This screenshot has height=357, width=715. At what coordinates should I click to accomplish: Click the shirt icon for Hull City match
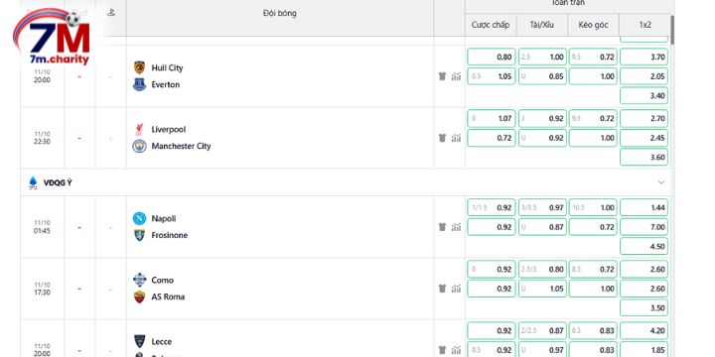pyautogui.click(x=442, y=76)
